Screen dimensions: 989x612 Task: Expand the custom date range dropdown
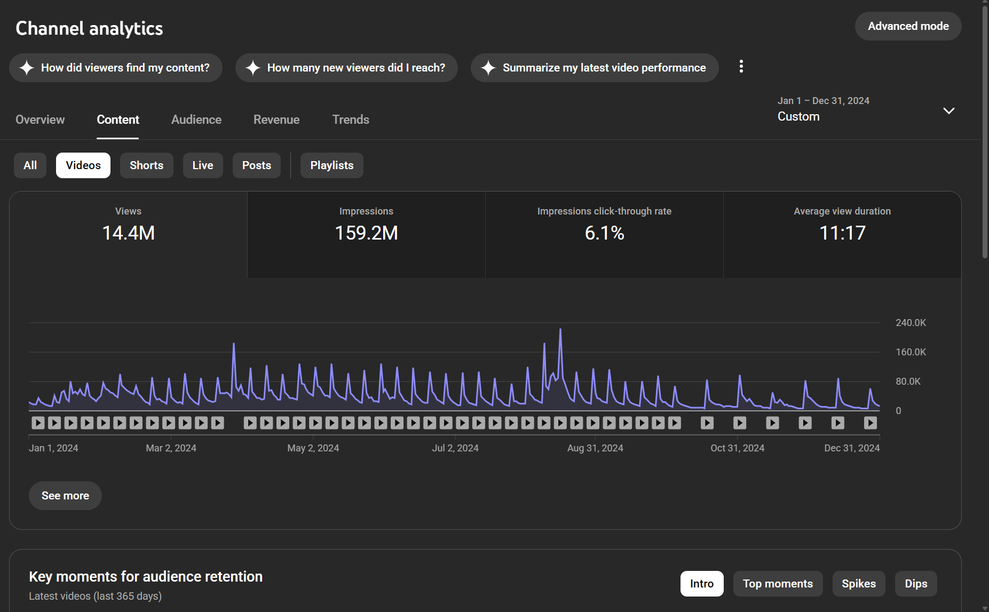point(948,111)
